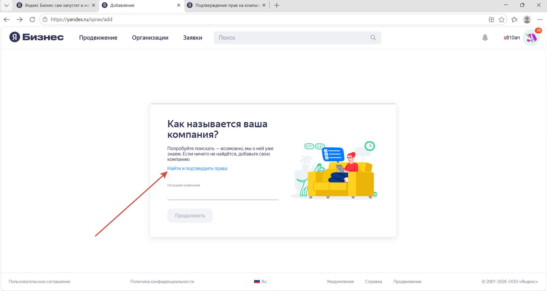Restore down the browser window
The height and width of the screenshot is (291, 547).
[522, 5]
